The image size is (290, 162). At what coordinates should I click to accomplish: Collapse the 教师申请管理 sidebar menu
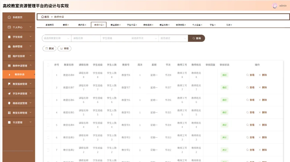coord(19,66)
